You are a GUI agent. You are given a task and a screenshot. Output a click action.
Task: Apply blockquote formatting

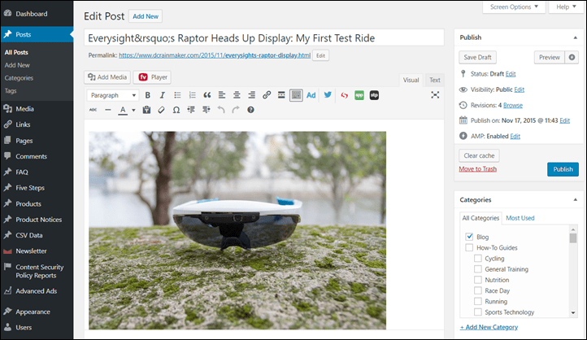[x=207, y=95]
